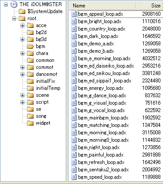Click the open bgm folder icon

[31, 46]
